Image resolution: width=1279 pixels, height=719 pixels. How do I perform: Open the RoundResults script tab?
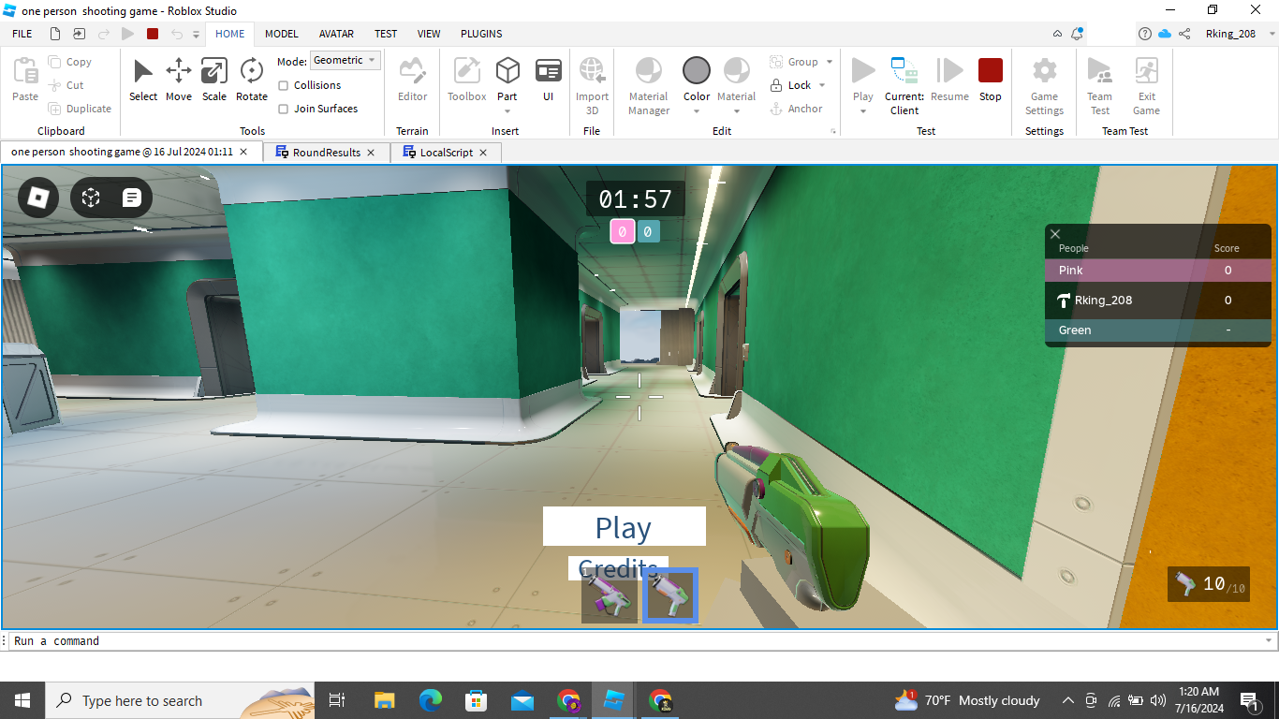[323, 152]
